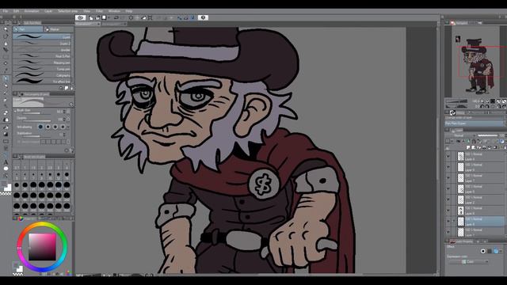Select the rectangular Selection area tool

[x=6, y=56]
